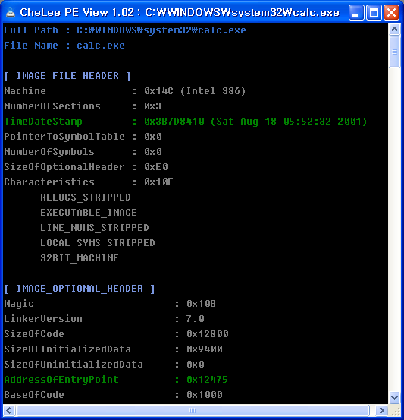Screen dimensions: 404x420
Task: Click the Full Path line text
Action: [125, 30]
